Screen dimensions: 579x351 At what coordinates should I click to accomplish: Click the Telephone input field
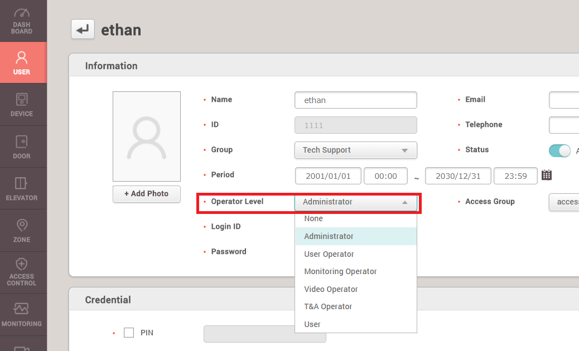[x=564, y=125]
